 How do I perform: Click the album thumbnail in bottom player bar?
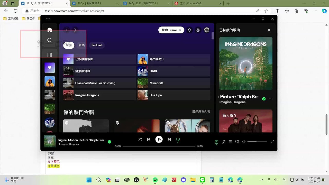tap(50, 142)
